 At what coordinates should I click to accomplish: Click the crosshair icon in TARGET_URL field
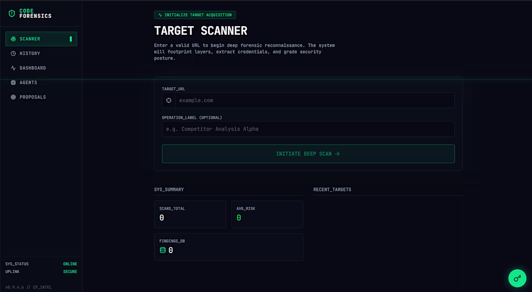click(169, 101)
